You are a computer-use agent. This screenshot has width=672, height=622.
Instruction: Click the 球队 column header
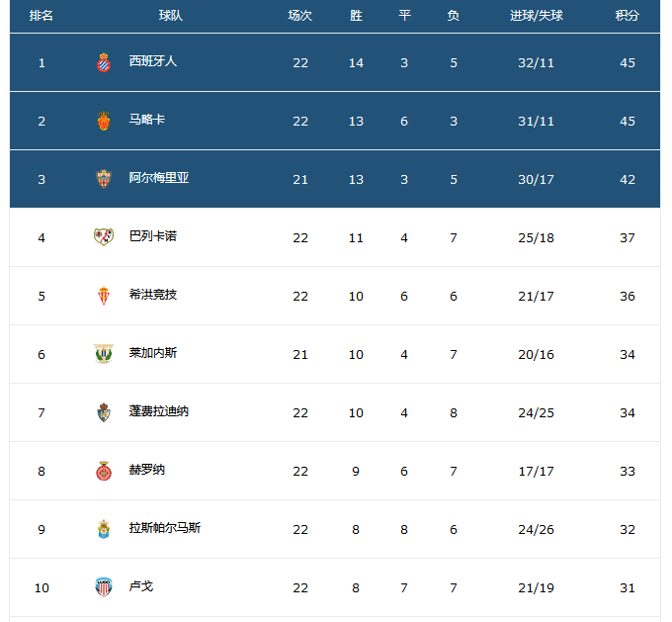pos(171,16)
